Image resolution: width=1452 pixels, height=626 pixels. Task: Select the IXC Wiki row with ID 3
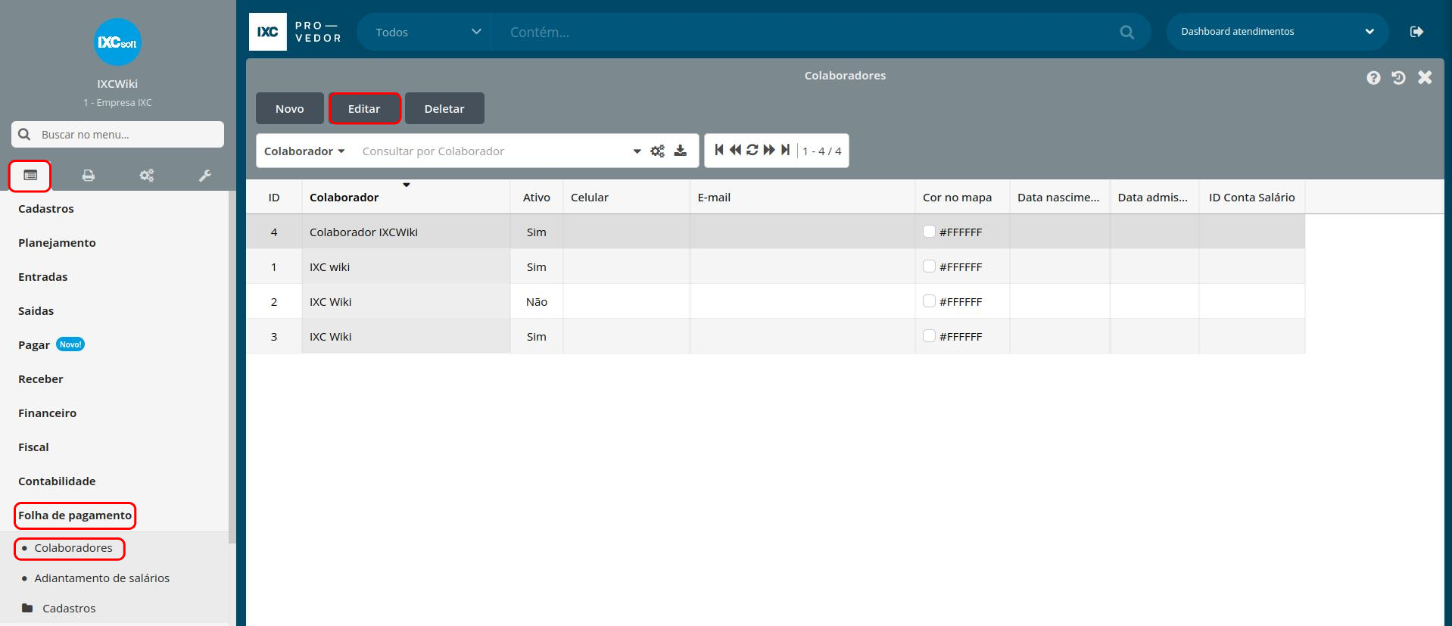tap(775, 336)
